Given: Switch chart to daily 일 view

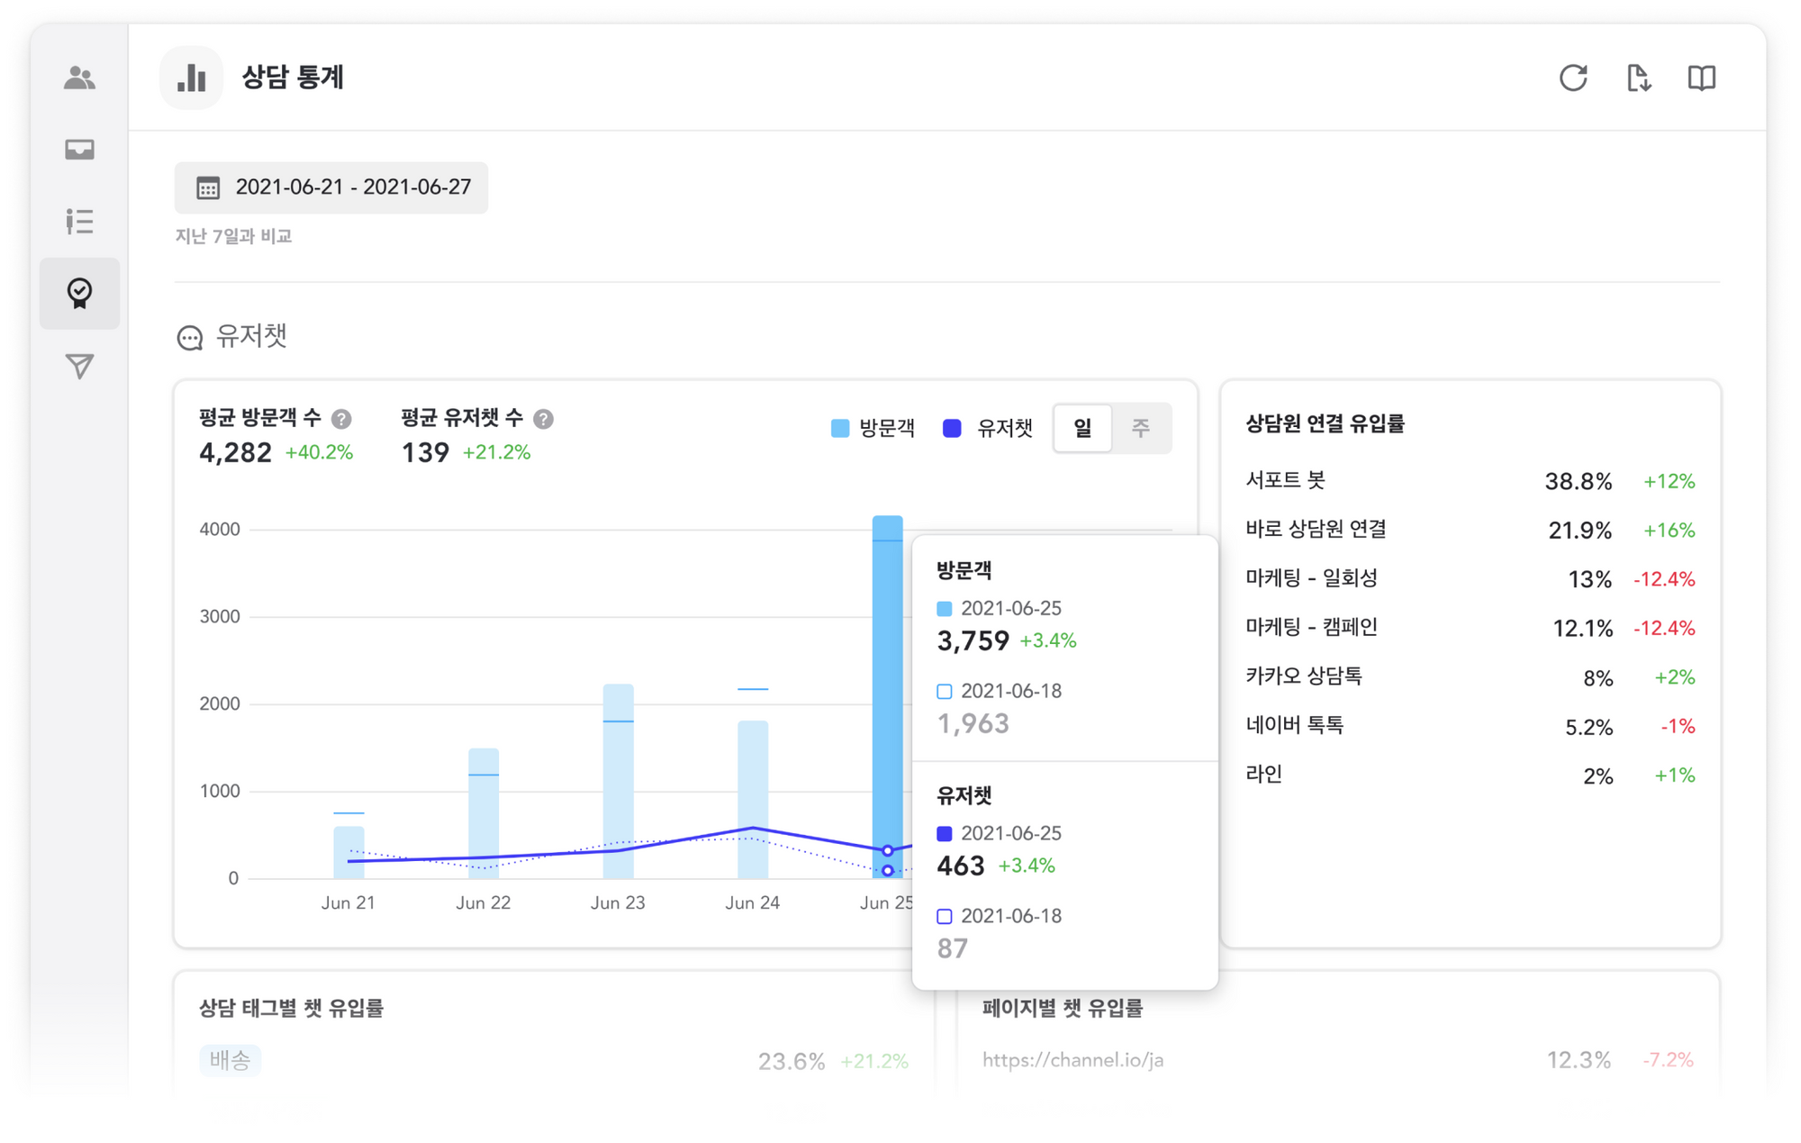Looking at the screenshot, I should 1082,428.
